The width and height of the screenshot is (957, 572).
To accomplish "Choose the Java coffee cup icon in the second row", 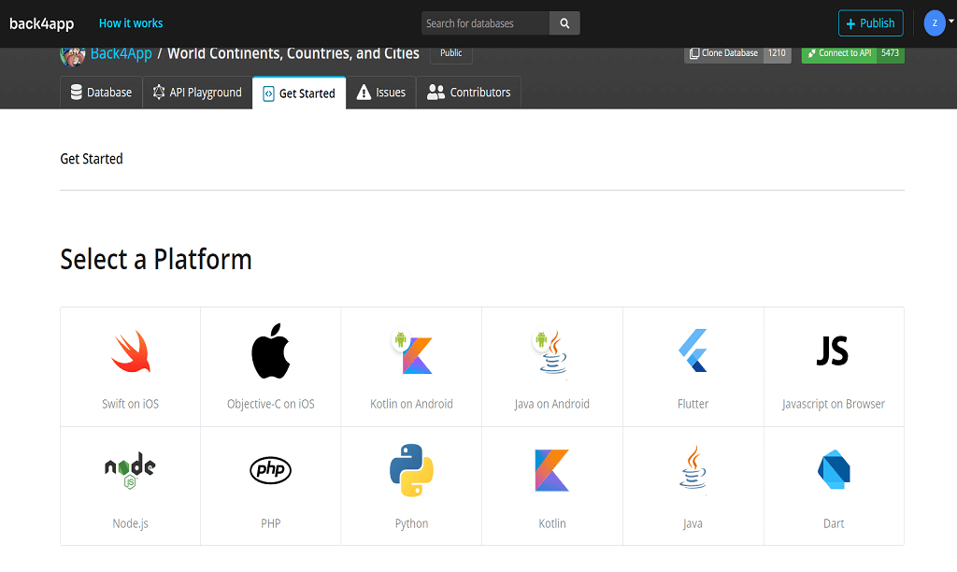I will (x=693, y=467).
